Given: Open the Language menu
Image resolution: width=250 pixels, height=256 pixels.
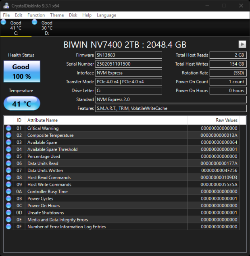Looking at the screenshot, I should coord(106,15).
